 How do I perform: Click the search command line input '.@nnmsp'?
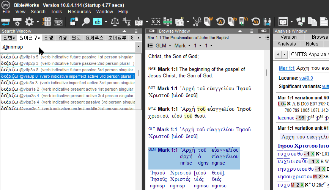68,47
